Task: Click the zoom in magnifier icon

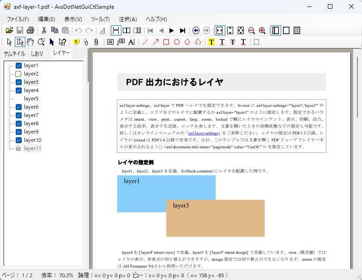Action: point(262,30)
